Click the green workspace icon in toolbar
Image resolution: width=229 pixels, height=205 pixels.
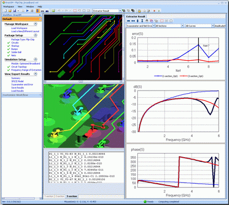(x=53, y=11)
